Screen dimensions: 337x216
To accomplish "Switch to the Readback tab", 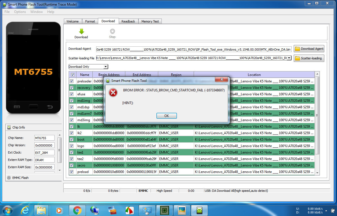I will tap(128, 21).
